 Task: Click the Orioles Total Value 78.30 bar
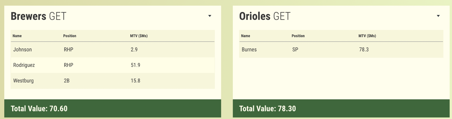tap(341, 109)
